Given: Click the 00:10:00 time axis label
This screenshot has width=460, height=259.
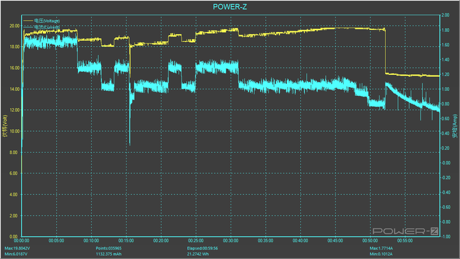Looking at the screenshot, I should pos(91,240).
